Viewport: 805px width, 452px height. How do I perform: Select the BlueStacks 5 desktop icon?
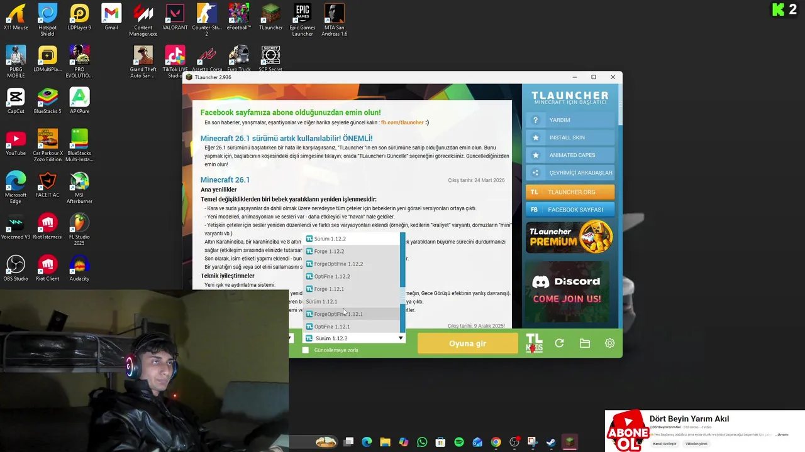47,100
